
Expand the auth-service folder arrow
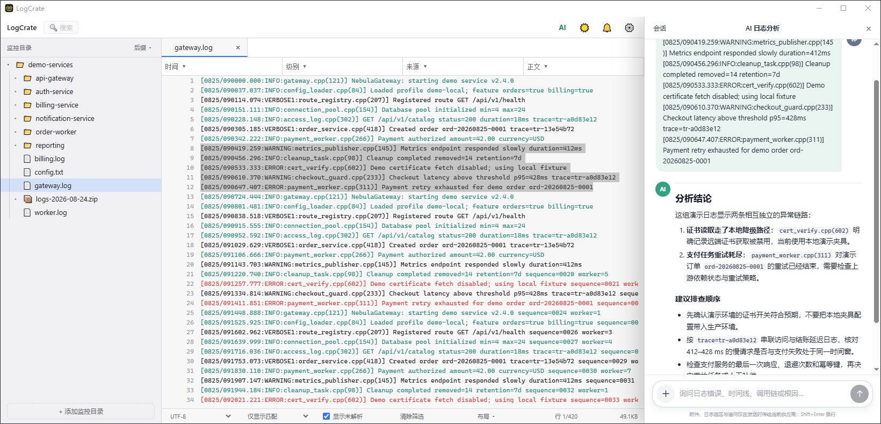click(16, 91)
